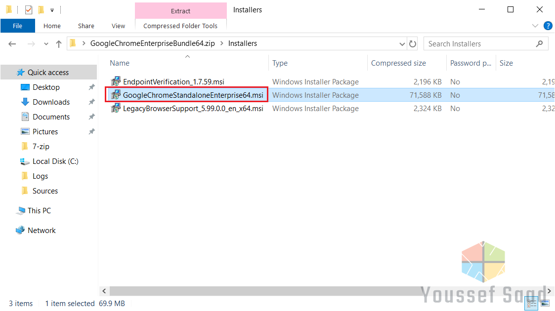The image size is (555, 311).
Task: Open the File ribbon tab
Action: (17, 26)
